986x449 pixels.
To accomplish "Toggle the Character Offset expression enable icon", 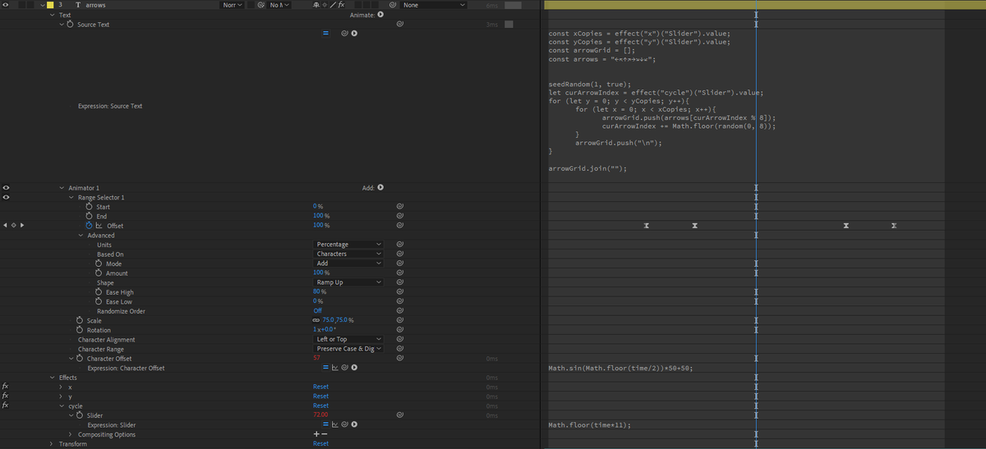I will tap(325, 368).
